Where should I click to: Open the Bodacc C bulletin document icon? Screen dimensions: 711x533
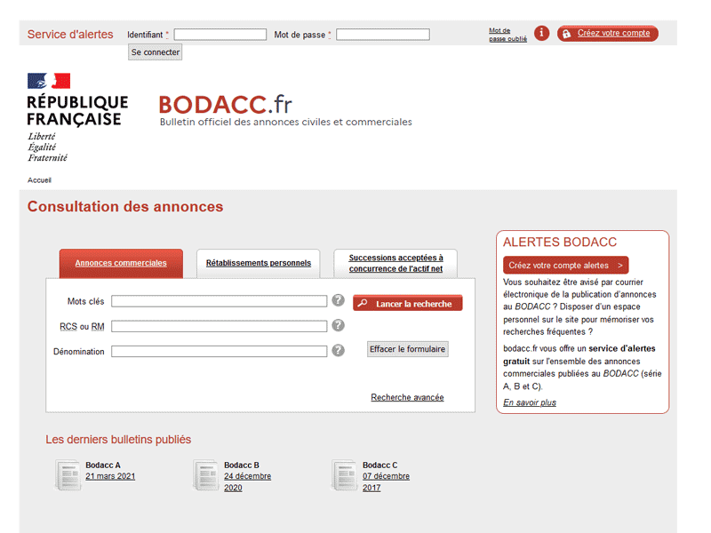click(x=345, y=475)
